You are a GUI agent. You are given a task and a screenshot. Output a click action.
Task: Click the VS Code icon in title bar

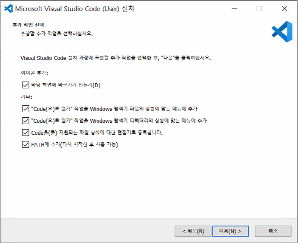tap(8, 8)
